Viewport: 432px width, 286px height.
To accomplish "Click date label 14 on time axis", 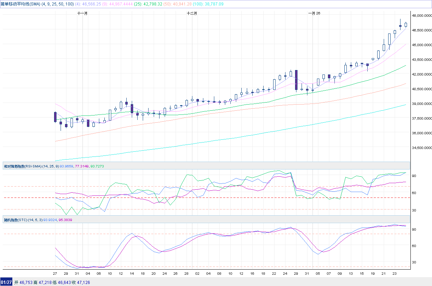I will point(131,274).
